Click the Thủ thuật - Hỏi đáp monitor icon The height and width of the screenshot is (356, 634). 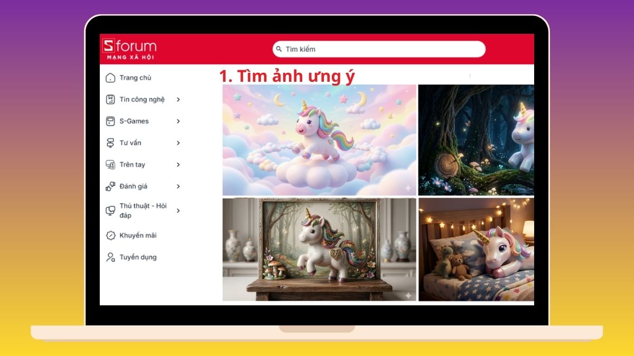coord(109,210)
